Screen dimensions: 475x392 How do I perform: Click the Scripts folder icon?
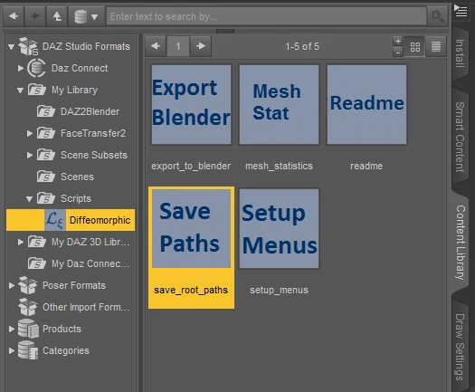(x=46, y=198)
